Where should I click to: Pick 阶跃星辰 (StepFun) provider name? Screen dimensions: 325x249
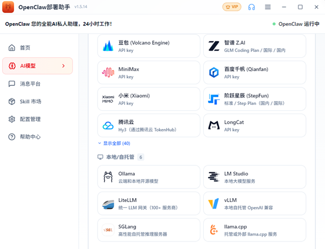(x=246, y=96)
